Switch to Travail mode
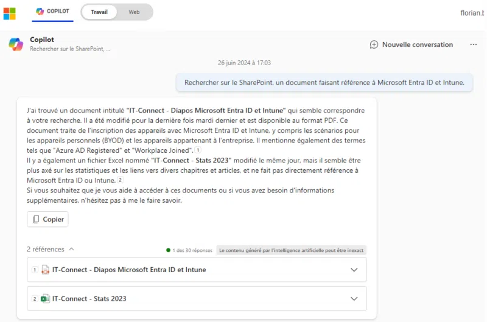Image resolution: width=487 pixels, height=322 pixels. coord(99,12)
